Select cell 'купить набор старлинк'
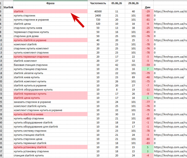The width and height of the screenshot is (187, 158). point(50,118)
